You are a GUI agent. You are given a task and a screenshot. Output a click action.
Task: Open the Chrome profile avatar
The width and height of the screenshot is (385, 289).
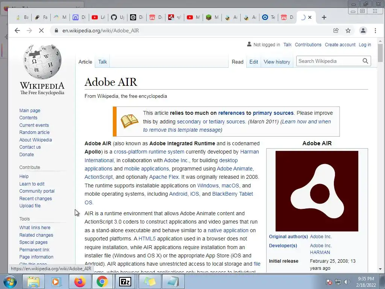point(363,30)
